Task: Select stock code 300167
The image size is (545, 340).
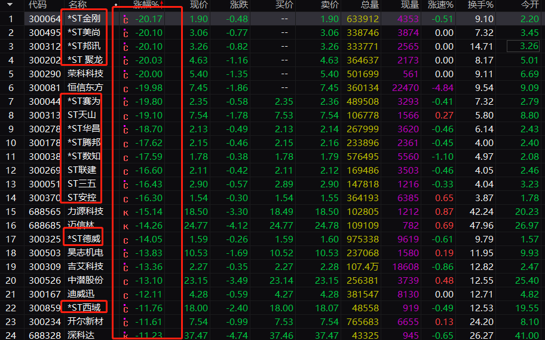Action: (44, 294)
